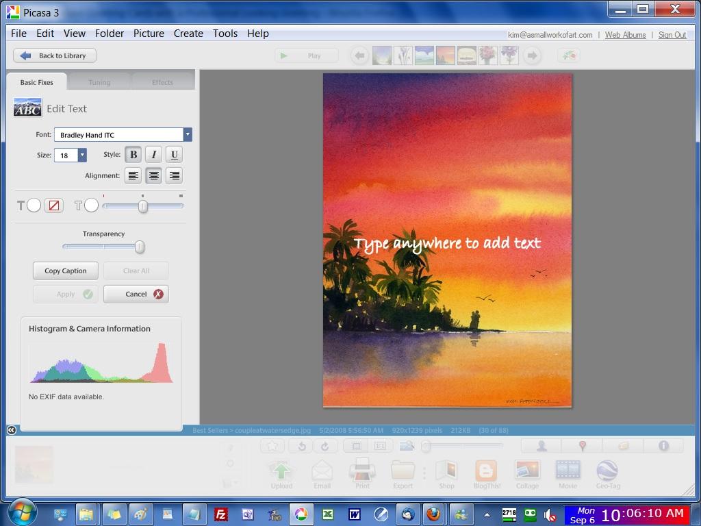Click the Geo-Tag Google Earth icon
This screenshot has height=526, width=701.
(x=607, y=471)
